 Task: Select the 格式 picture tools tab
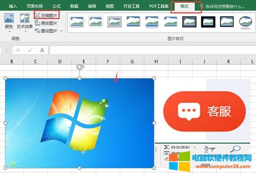coord(184,6)
